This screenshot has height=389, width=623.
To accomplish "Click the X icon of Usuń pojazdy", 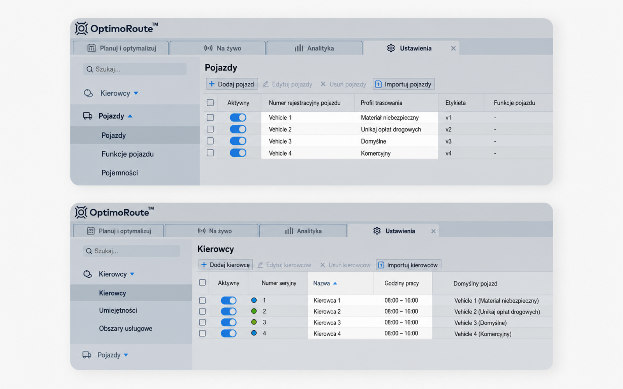I will 323,84.
